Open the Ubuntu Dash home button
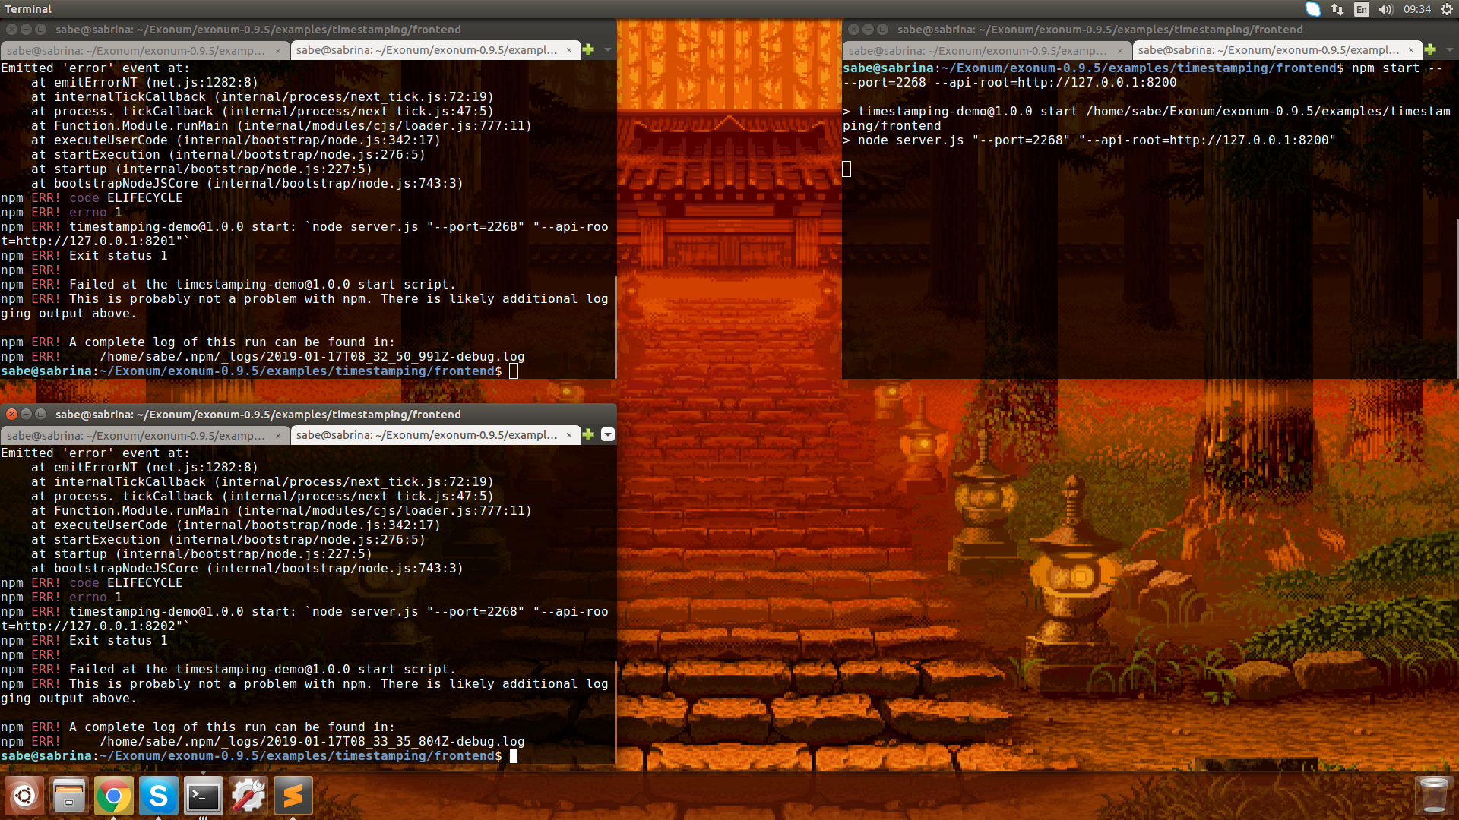 [25, 795]
